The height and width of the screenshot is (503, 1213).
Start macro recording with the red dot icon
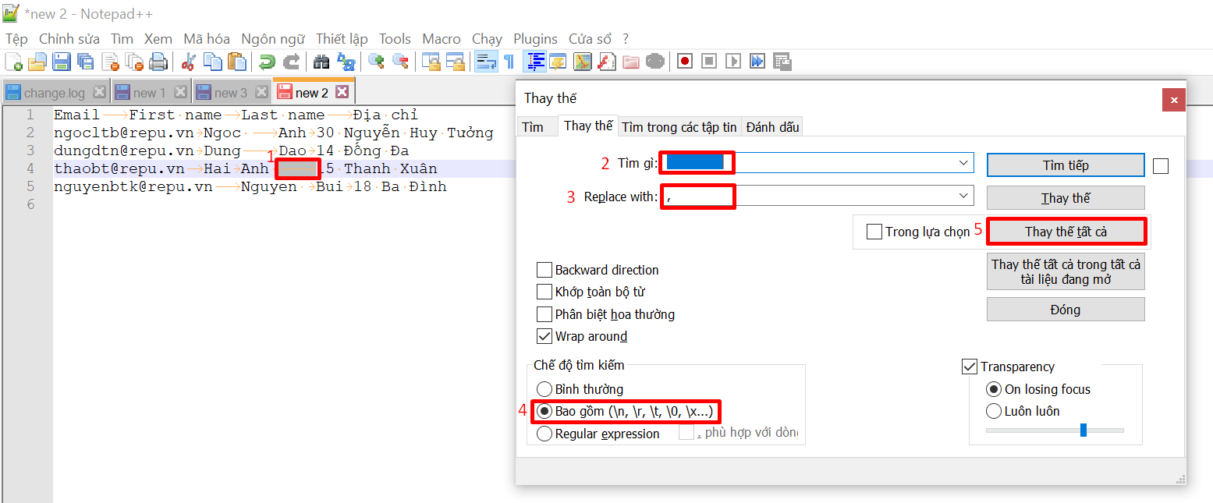tap(685, 62)
